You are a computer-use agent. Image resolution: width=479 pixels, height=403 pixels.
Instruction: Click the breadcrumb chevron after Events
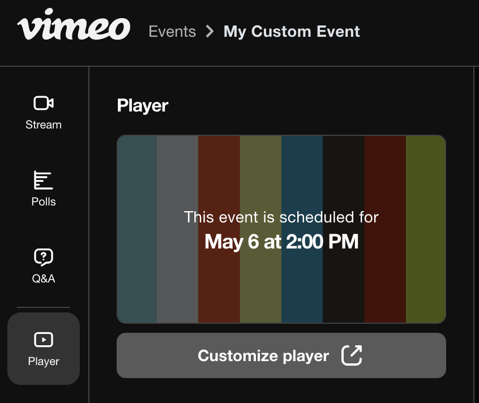click(x=210, y=31)
